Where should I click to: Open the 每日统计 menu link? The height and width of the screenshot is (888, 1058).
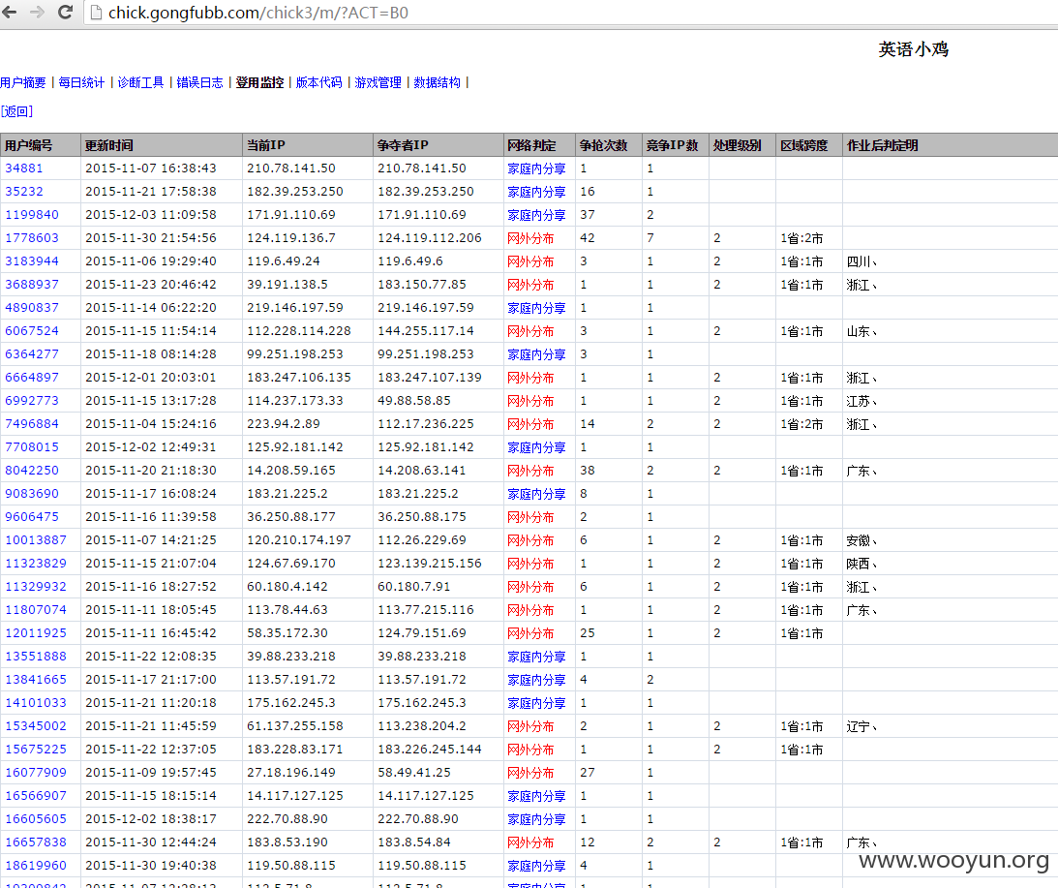[x=81, y=82]
